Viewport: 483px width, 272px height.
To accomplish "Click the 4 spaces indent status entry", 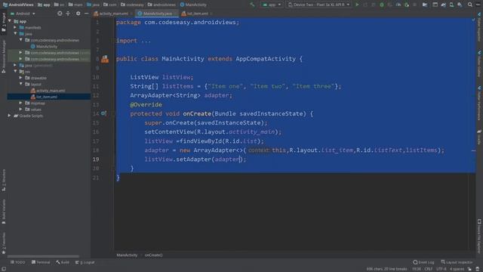I will 457,269.
